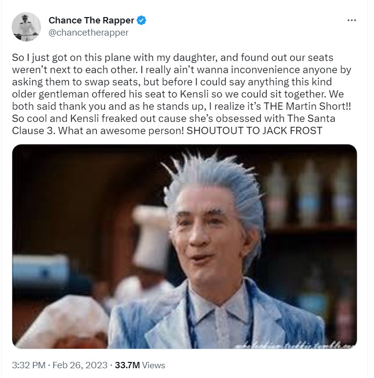Click the 3:32 PM timestamp
The height and width of the screenshot is (378, 374).
tap(29, 365)
